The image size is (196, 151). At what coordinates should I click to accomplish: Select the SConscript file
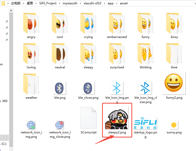tap(88, 121)
